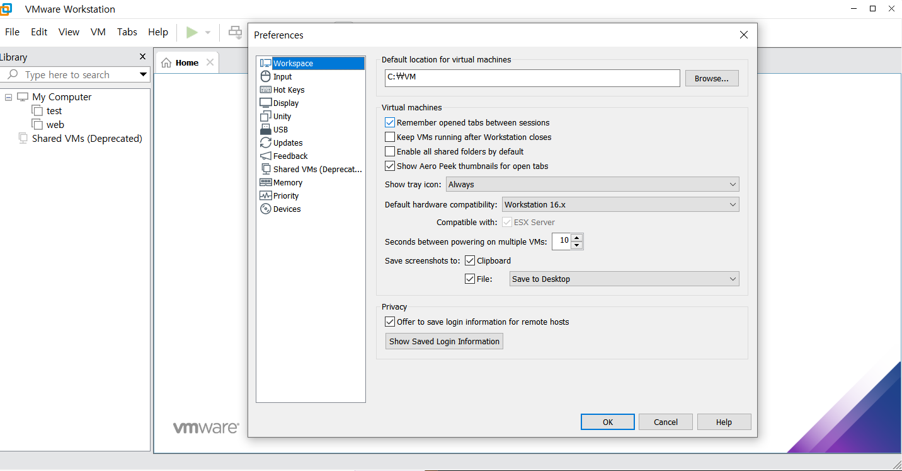
Task: Collapse the My Computer tree node
Action: coord(9,97)
